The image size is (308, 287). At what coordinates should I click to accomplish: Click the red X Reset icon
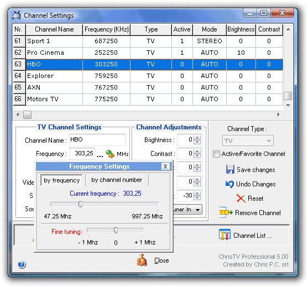pos(241,199)
